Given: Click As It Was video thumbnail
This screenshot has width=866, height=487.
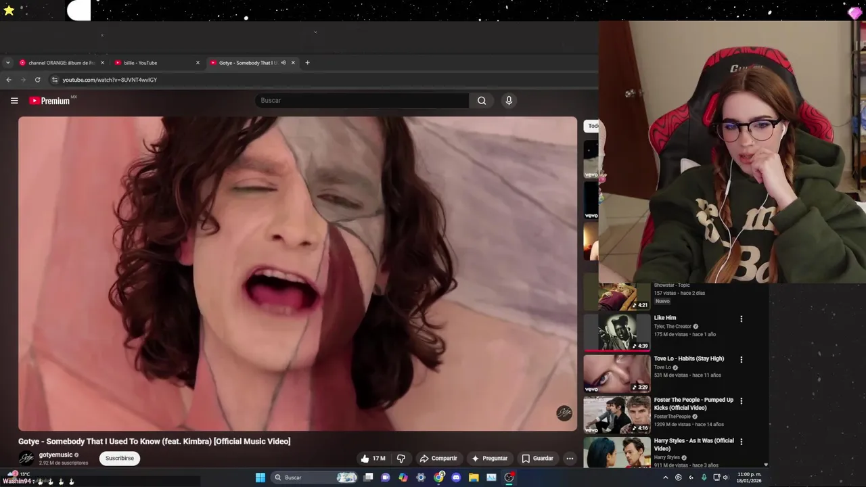Looking at the screenshot, I should point(616,452).
